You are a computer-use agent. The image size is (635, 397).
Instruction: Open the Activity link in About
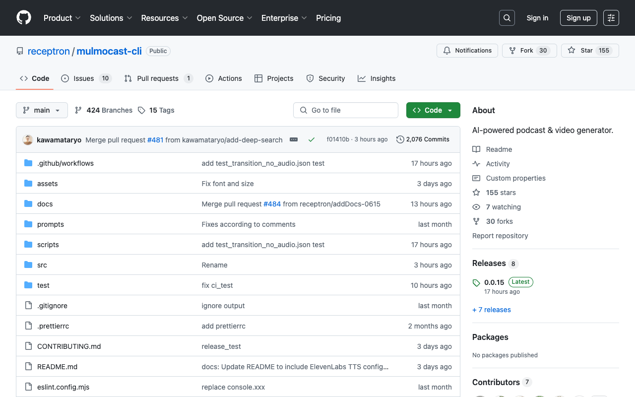(x=491, y=164)
